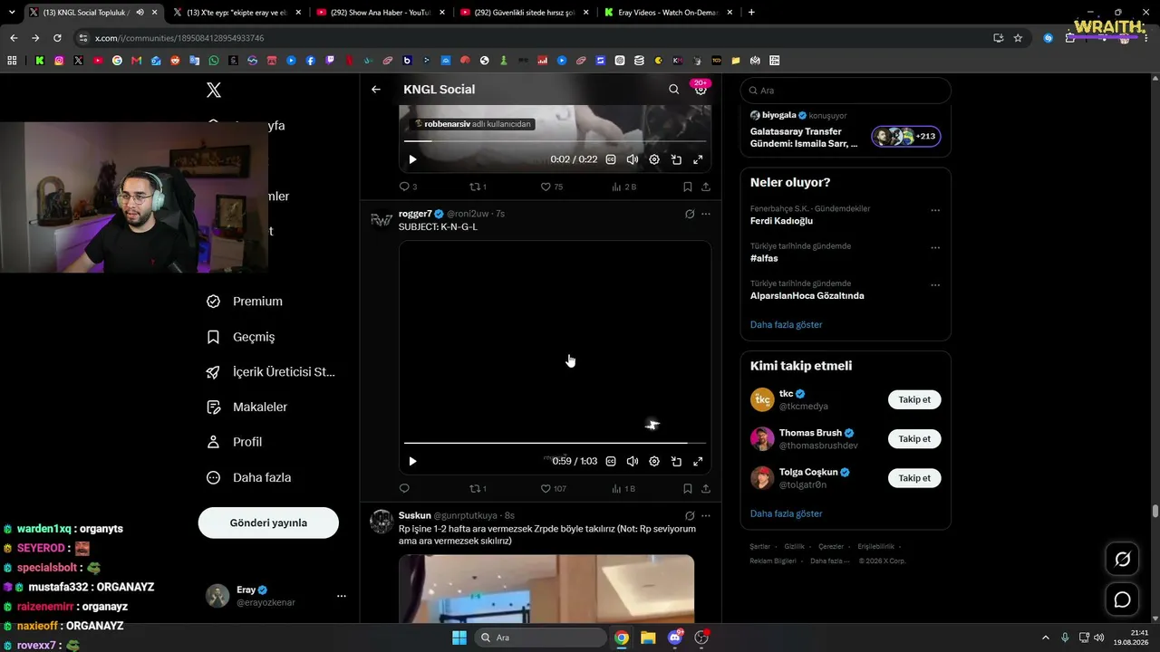Click the Grok icon on rogger7's post
The height and width of the screenshot is (652, 1160).
click(x=690, y=214)
